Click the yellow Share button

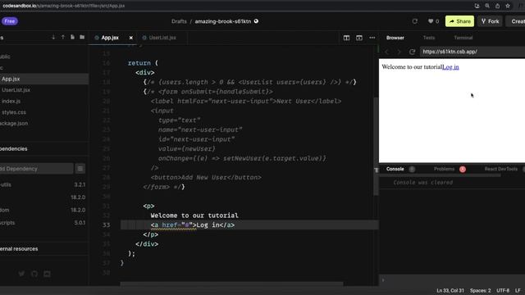459,21
